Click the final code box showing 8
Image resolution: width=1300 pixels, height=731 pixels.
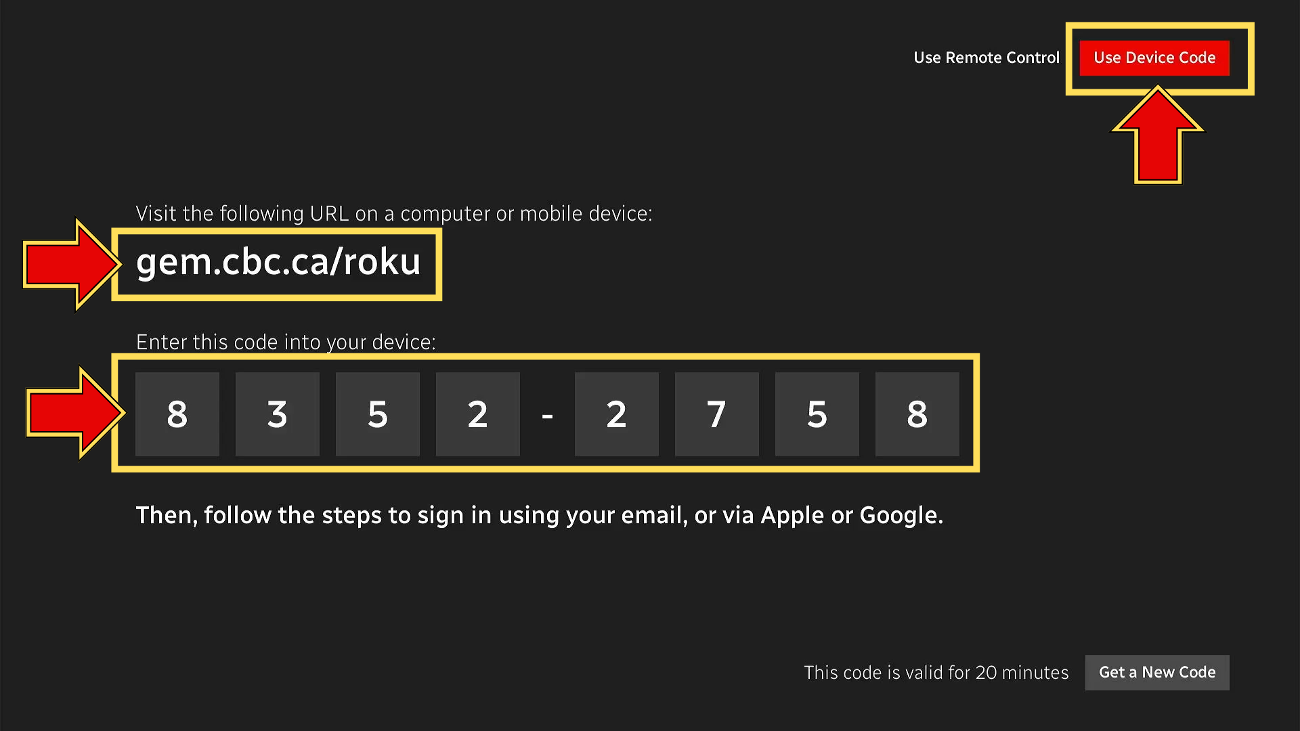click(x=917, y=414)
